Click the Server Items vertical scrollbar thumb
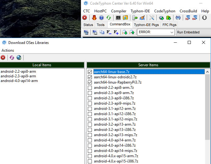The height and width of the screenshot is (164, 211). point(207,107)
